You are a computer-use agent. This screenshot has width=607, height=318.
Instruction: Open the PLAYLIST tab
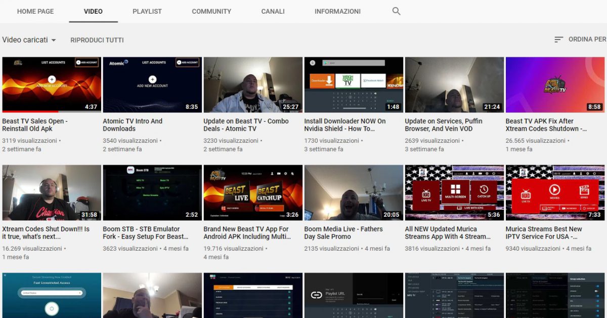(x=147, y=11)
